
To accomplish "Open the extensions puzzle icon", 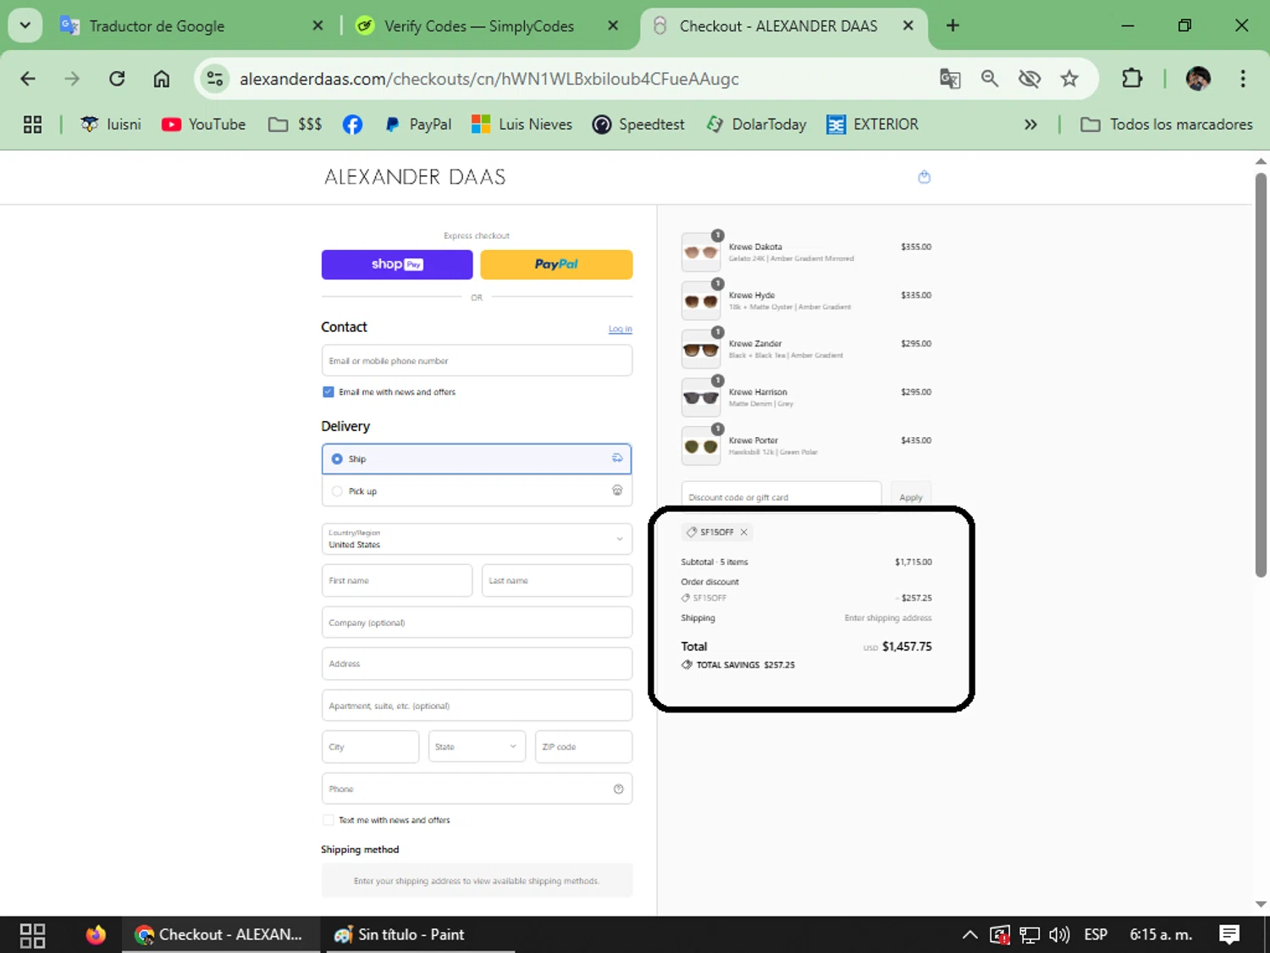I will pyautogui.click(x=1132, y=79).
